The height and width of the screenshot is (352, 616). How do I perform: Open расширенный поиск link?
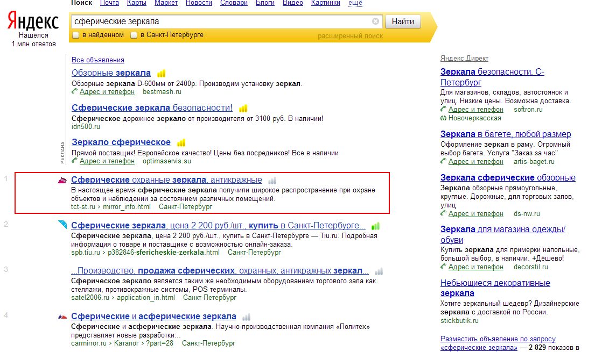point(350,36)
